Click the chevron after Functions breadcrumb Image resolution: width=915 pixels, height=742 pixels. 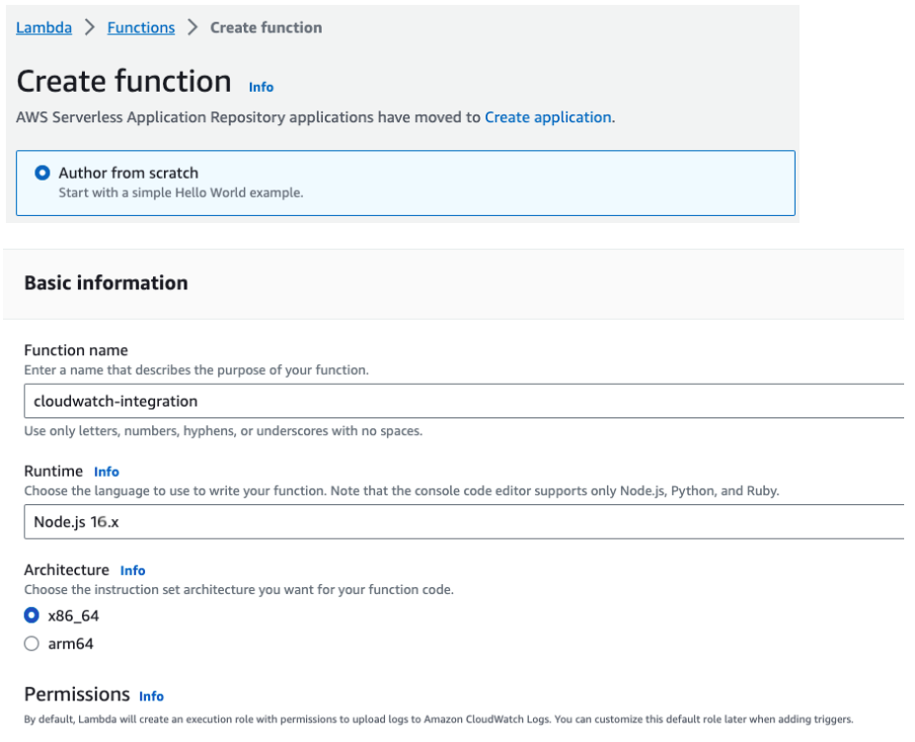[192, 28]
